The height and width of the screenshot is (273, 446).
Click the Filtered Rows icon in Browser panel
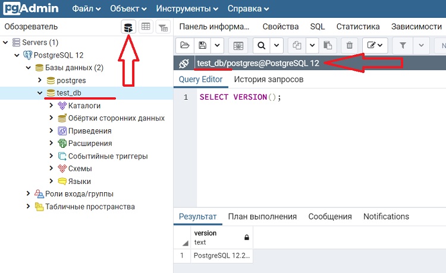click(x=163, y=27)
